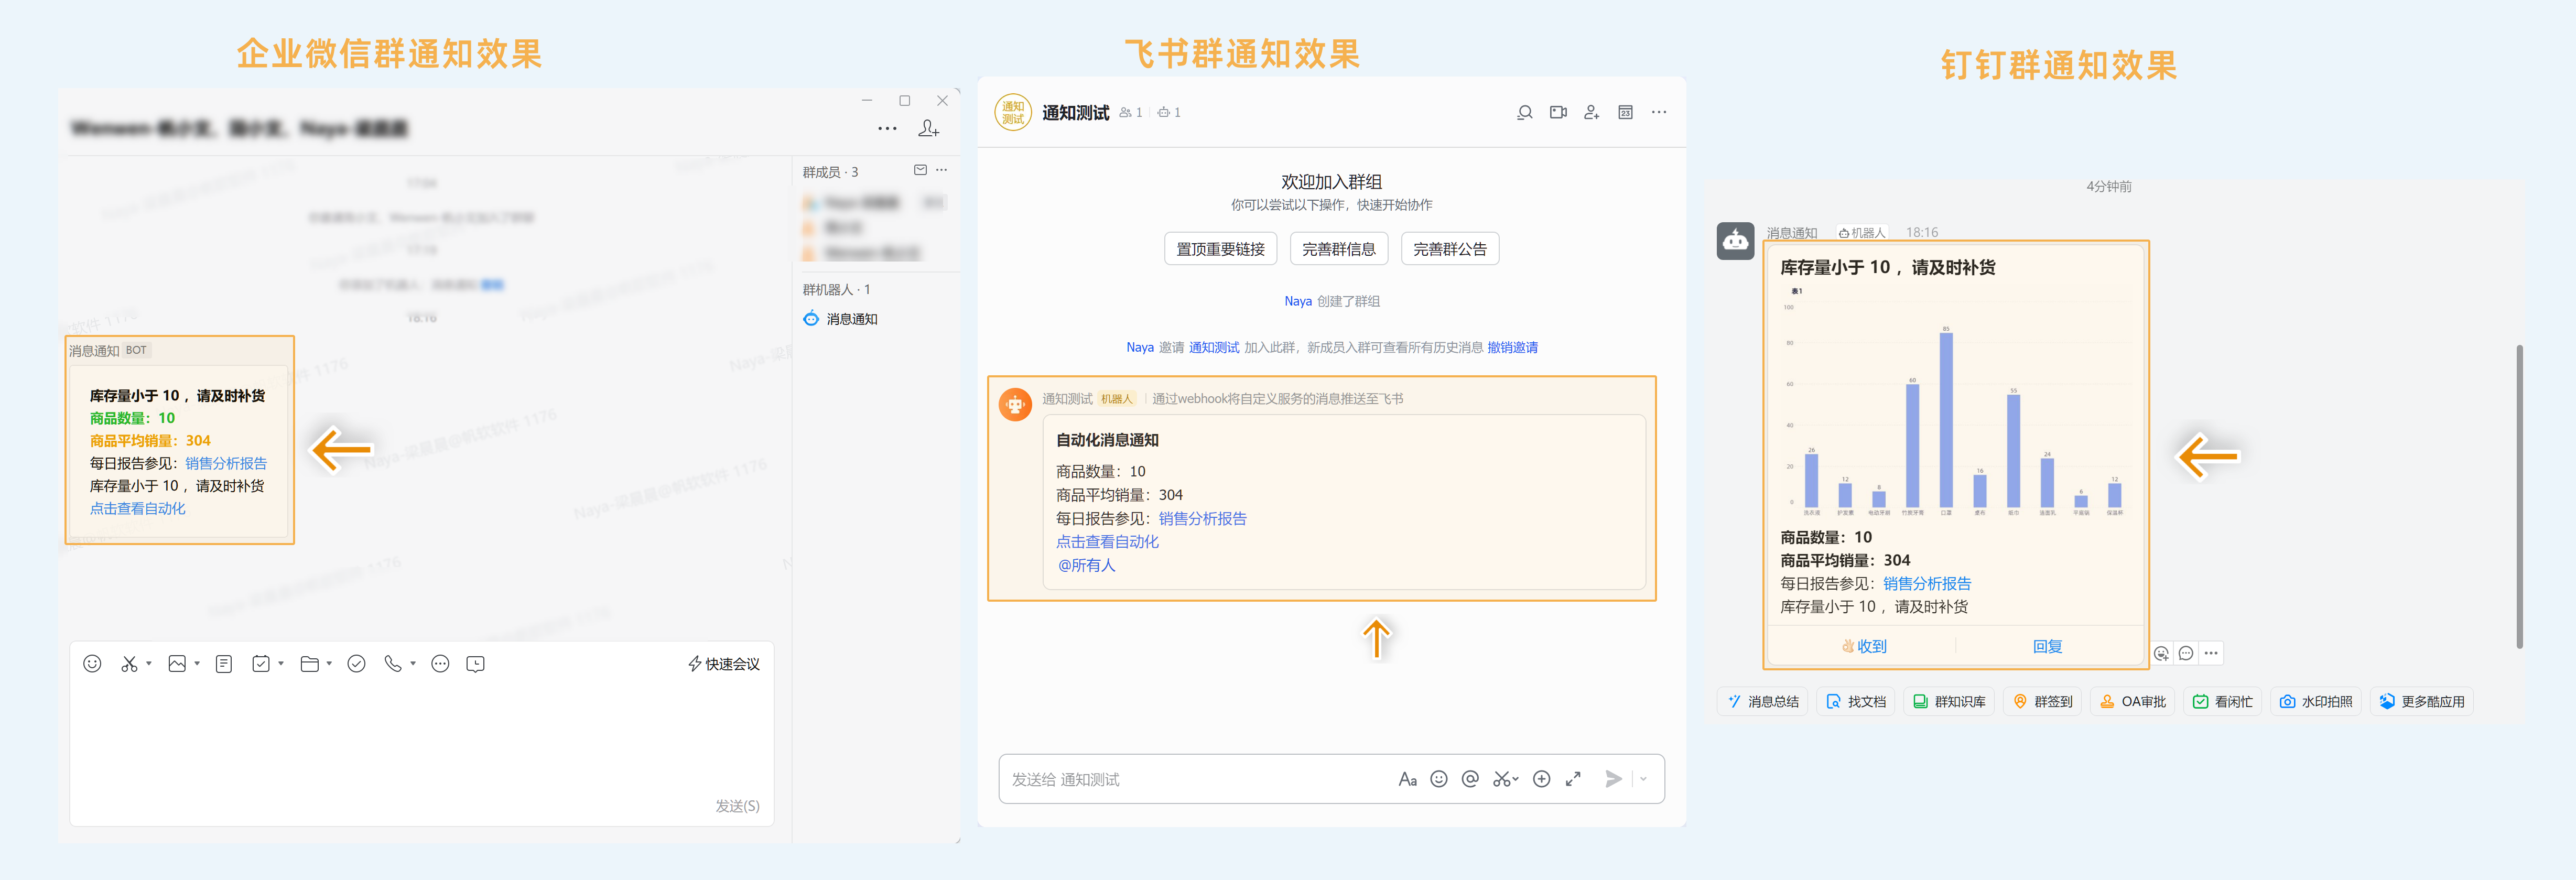
Task: Open the Feishu screenshot scissors dropdown
Action: click(x=1505, y=779)
